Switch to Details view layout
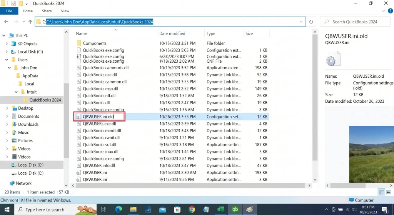The image size is (394, 215). tap(381, 192)
